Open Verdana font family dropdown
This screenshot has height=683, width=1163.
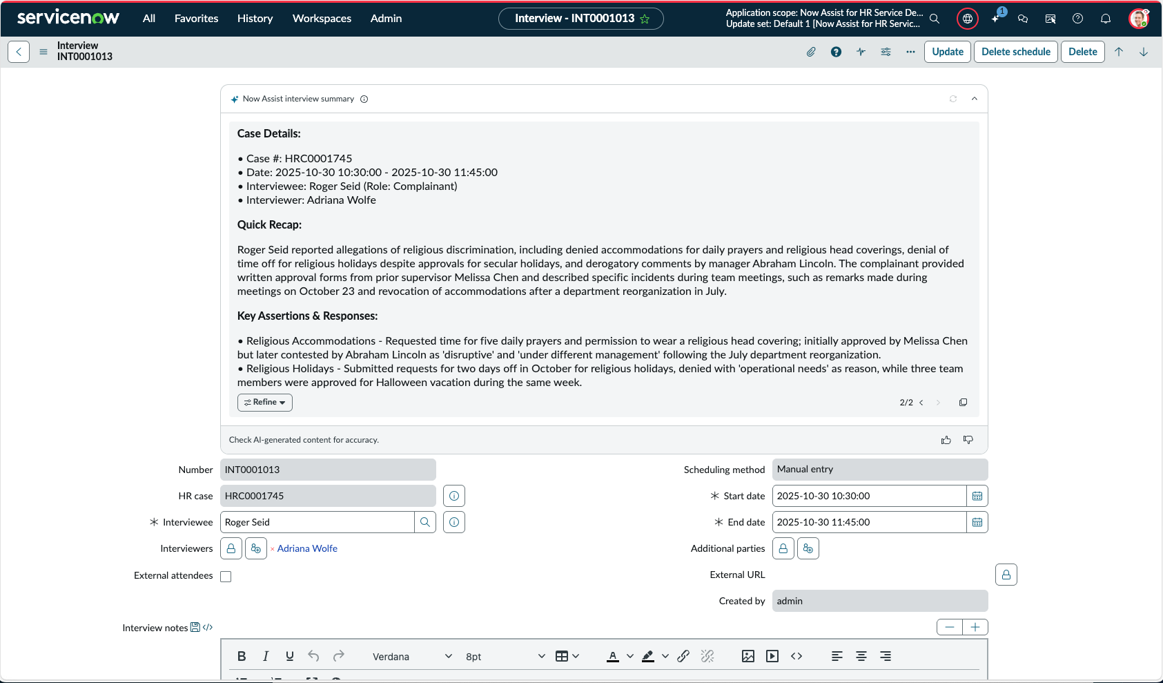coord(412,657)
